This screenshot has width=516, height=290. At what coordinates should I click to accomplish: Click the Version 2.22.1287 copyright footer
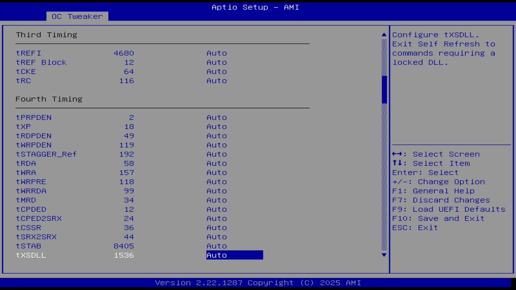click(x=258, y=283)
